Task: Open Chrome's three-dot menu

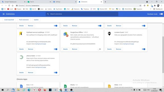Action: (x=162, y=6)
